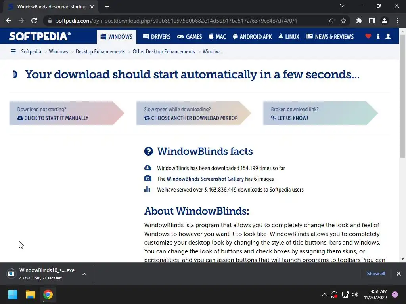The image size is (406, 304).
Task: Open the volume speaker control
Action: point(355,294)
